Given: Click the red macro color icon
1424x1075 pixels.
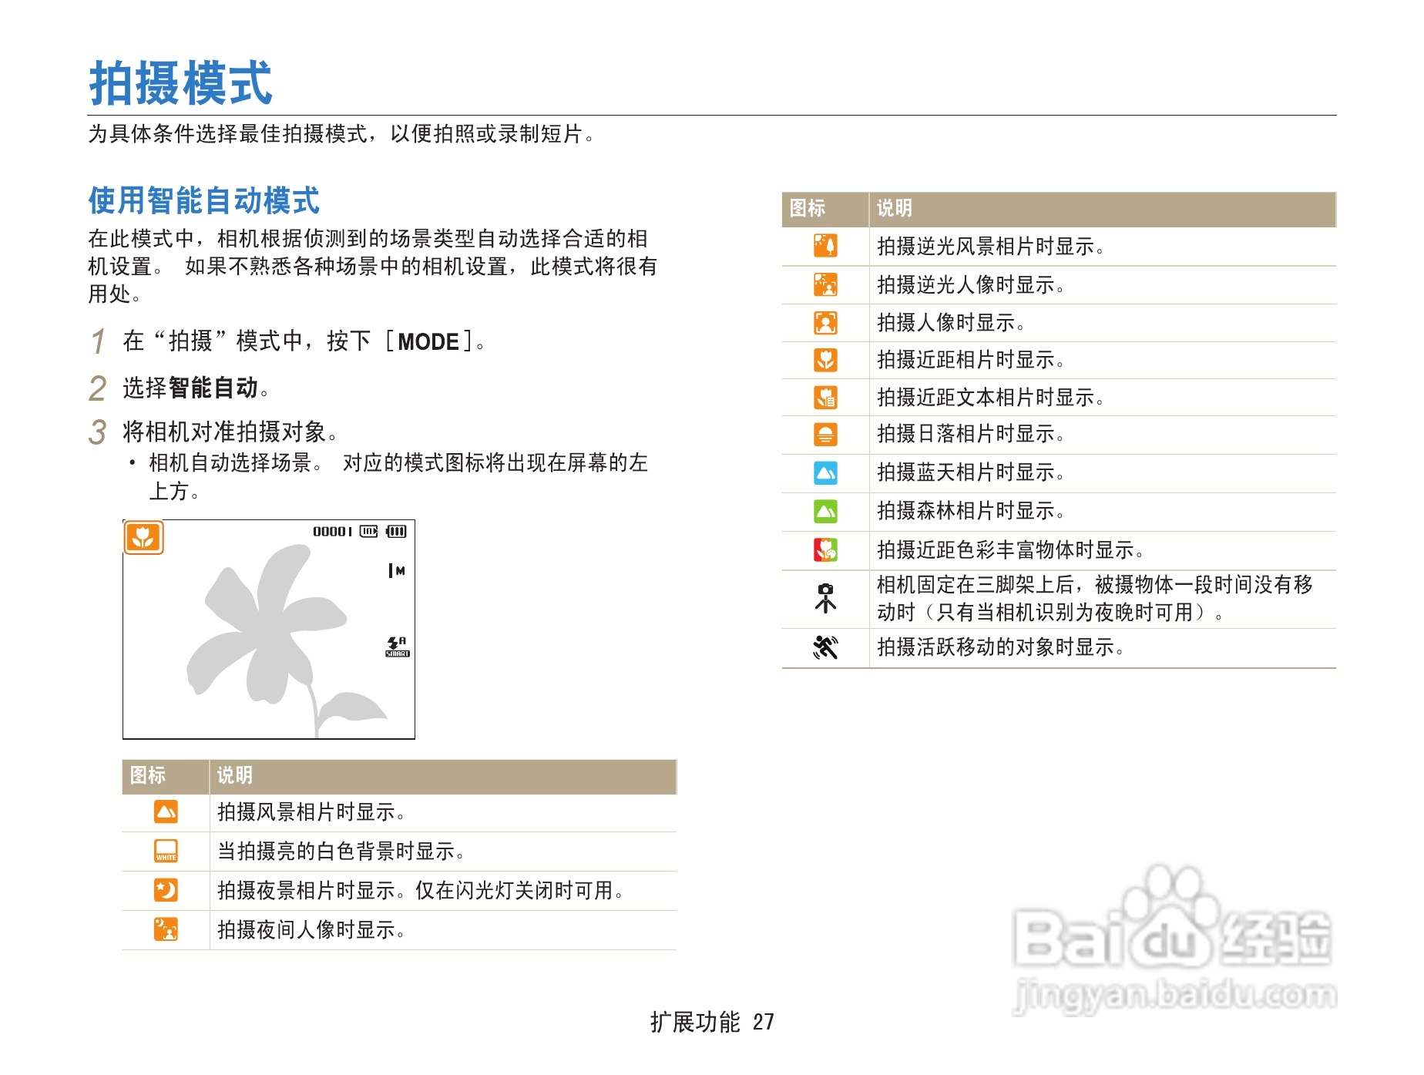Looking at the screenshot, I should pyautogui.click(x=825, y=549).
